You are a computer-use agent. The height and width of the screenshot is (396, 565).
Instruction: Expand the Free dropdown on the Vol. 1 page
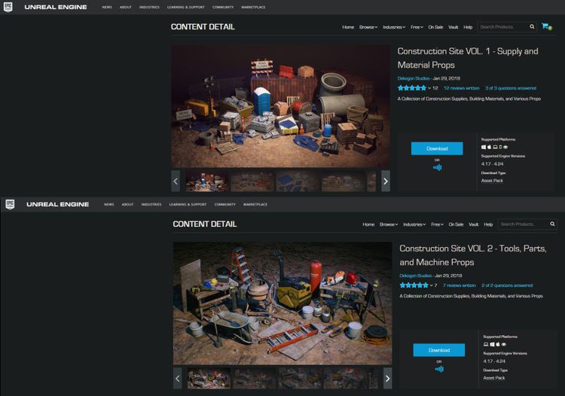pos(417,27)
